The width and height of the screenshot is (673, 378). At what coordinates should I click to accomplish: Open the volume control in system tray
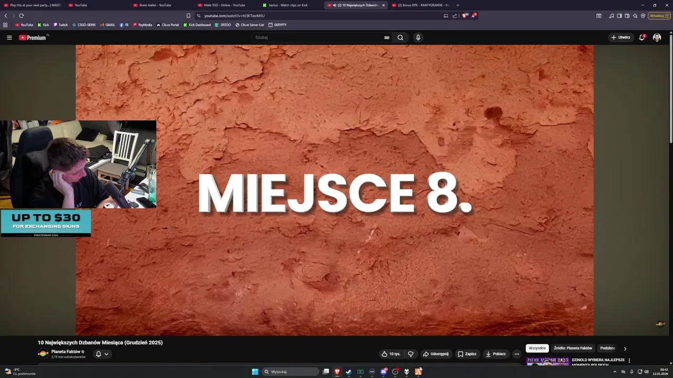[x=646, y=372]
